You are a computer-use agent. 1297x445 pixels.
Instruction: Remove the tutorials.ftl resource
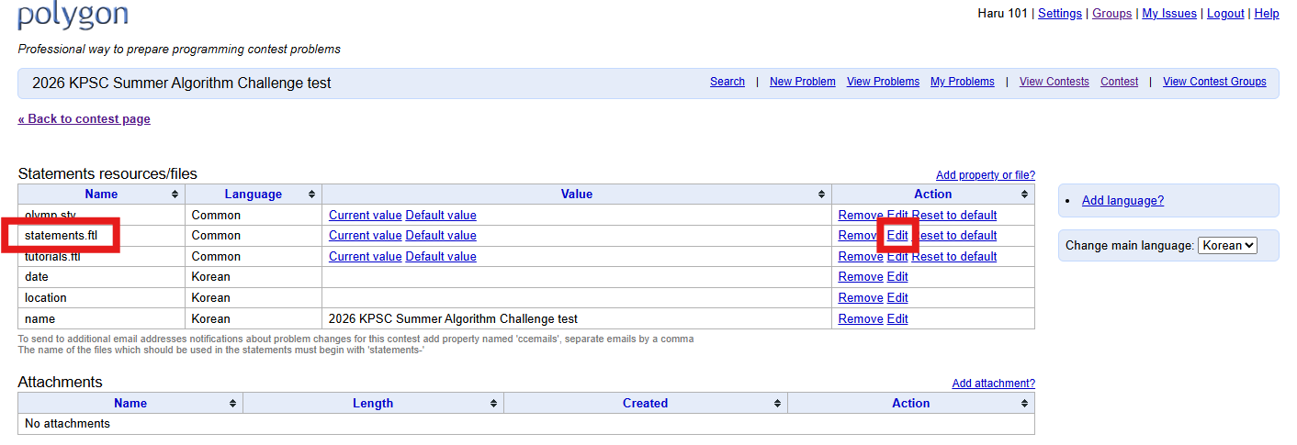[861, 257]
